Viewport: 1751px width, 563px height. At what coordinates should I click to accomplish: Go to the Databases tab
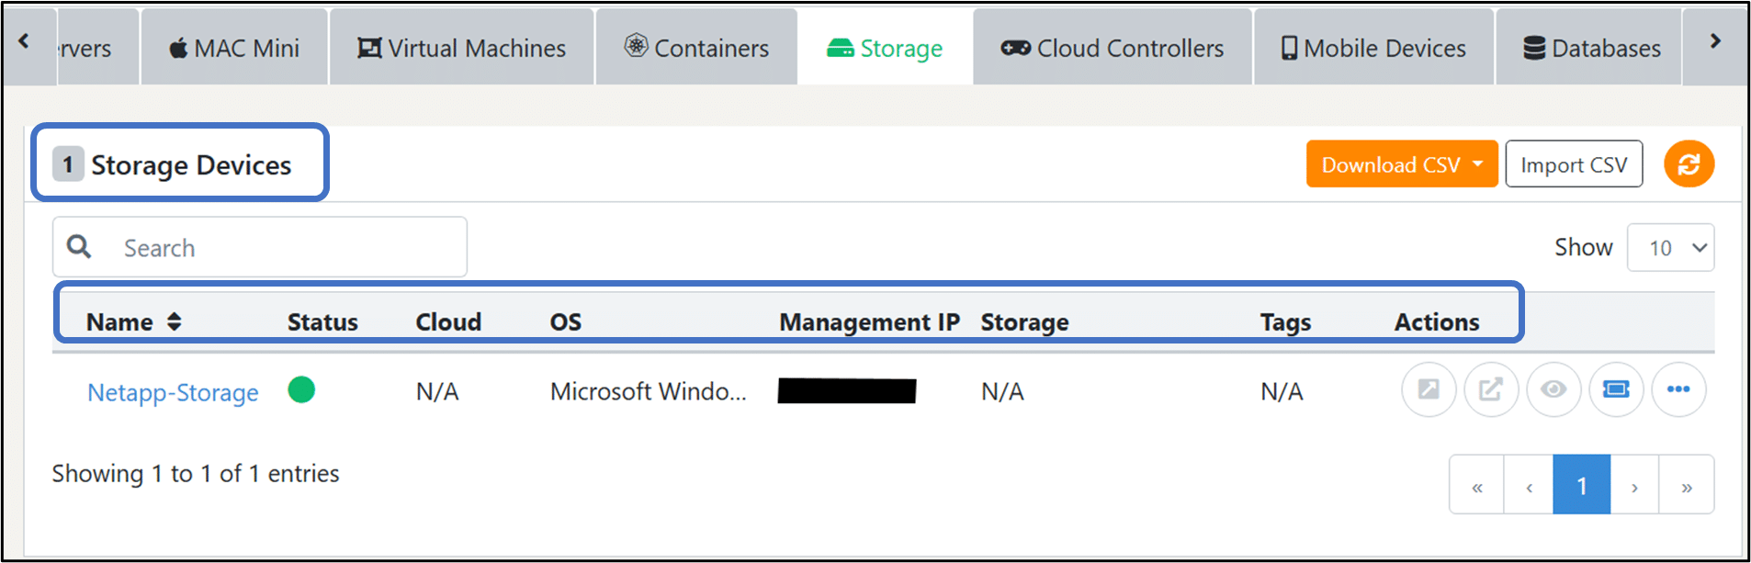coord(1592,48)
